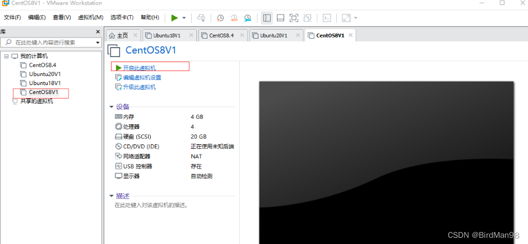Click the 硬盘 (SCSI) disk device icon
Screen dimensions: 528x244
click(118, 137)
